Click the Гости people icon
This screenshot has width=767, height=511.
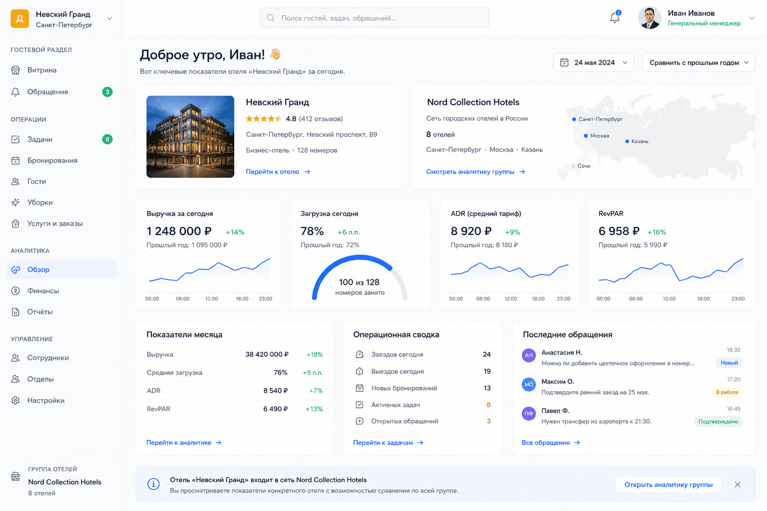pyautogui.click(x=15, y=182)
